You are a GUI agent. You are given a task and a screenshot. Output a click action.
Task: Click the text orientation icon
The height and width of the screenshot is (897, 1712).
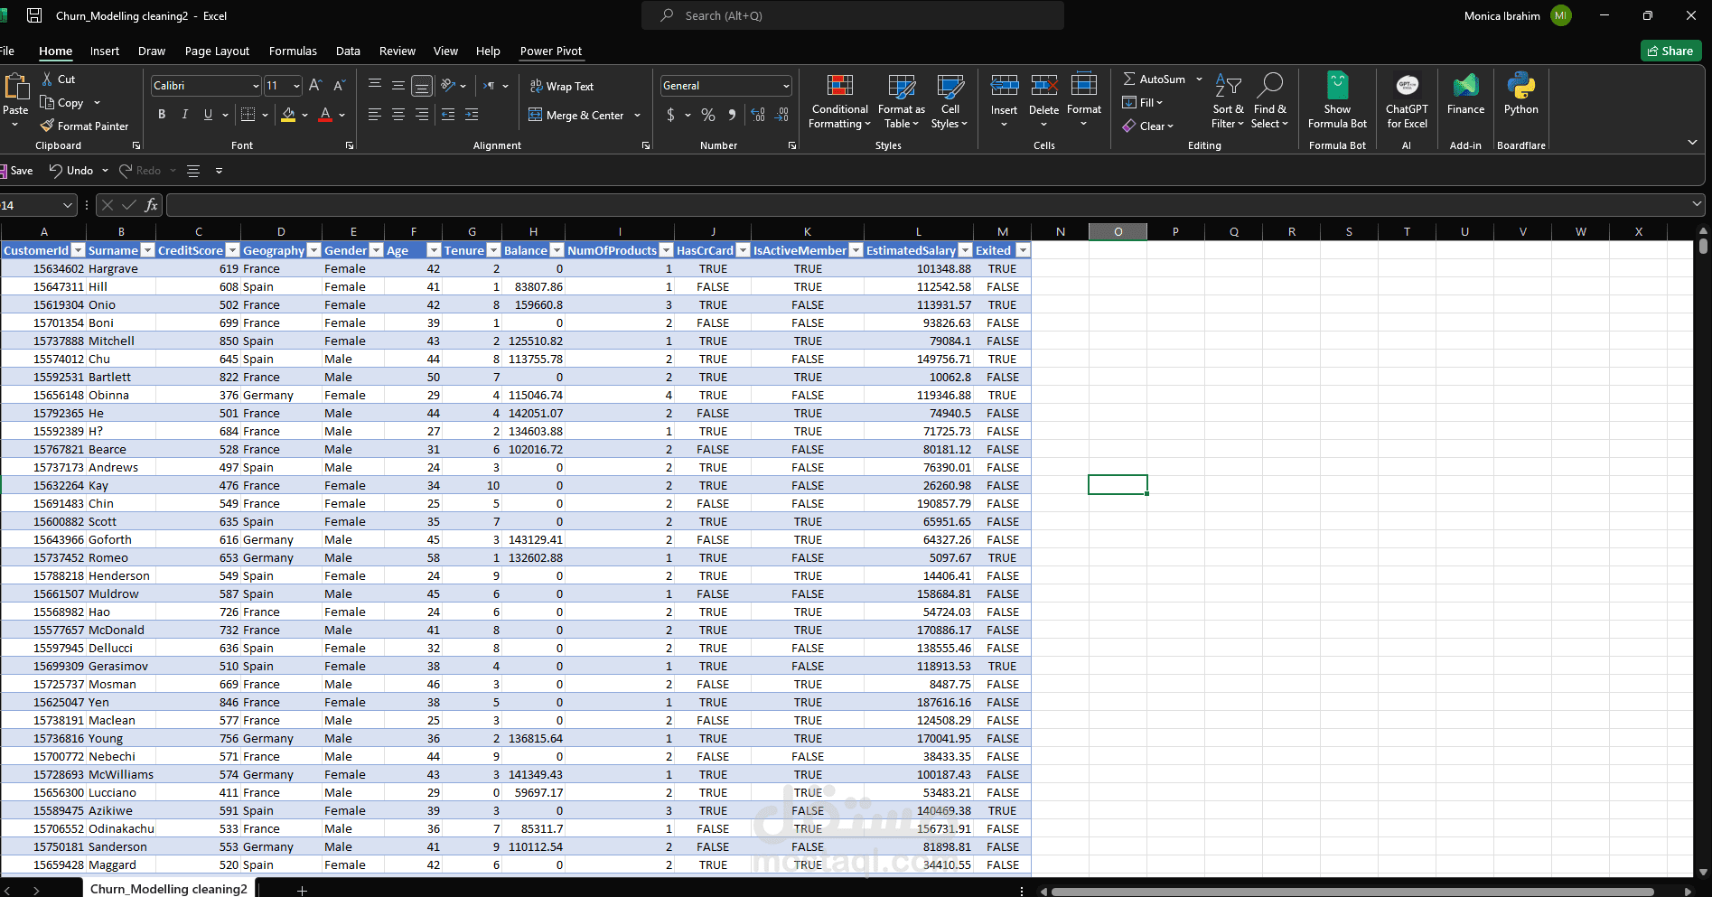pyautogui.click(x=448, y=85)
